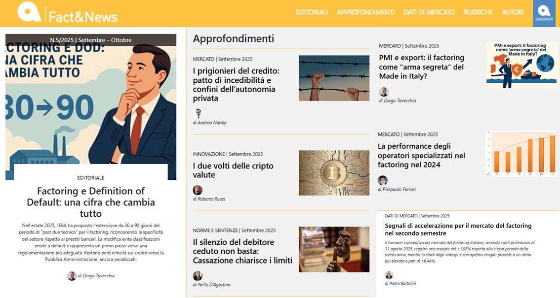
Task: Click the Assifact badge icon
Action: point(544,13)
